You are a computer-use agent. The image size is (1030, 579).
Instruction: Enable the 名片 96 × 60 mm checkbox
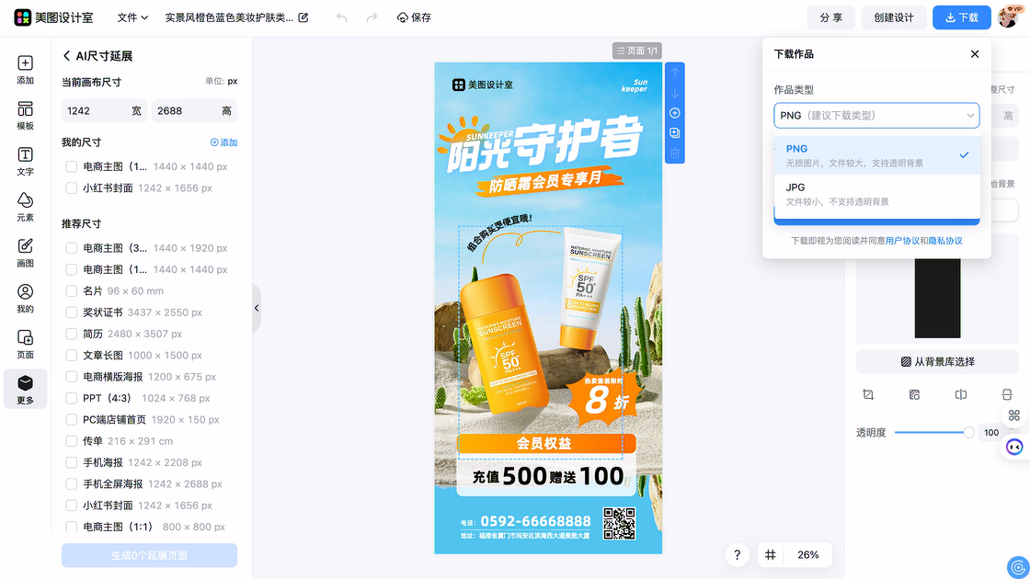click(x=71, y=290)
